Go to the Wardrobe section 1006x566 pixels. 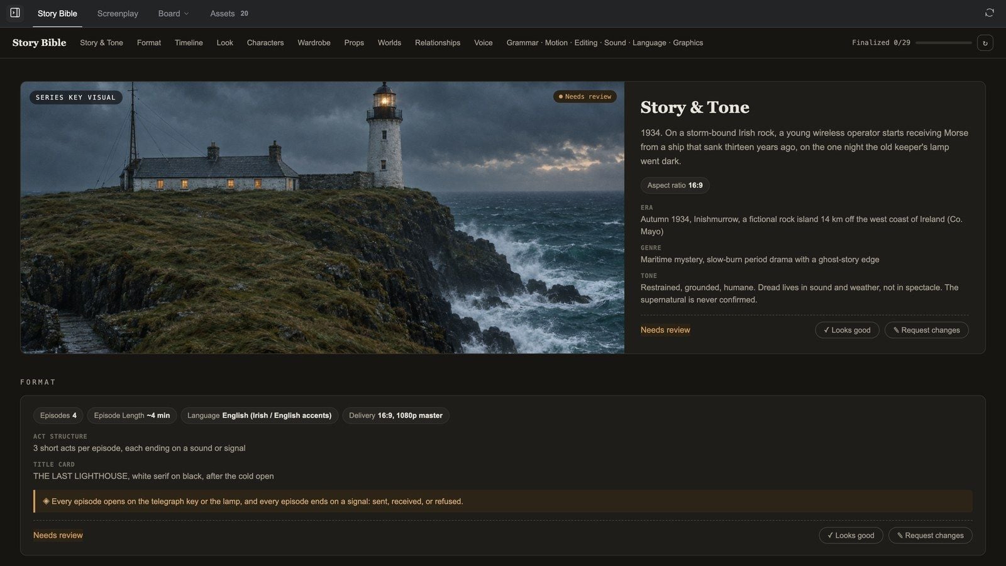pyautogui.click(x=314, y=43)
